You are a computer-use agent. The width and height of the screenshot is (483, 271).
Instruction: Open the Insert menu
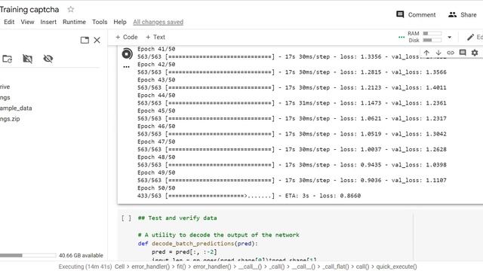[x=48, y=22]
